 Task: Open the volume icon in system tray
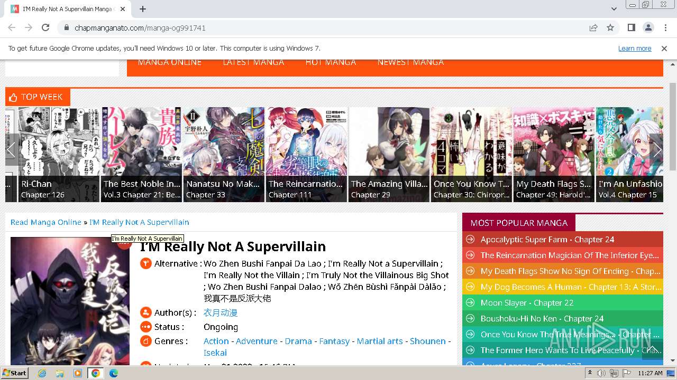(601, 373)
